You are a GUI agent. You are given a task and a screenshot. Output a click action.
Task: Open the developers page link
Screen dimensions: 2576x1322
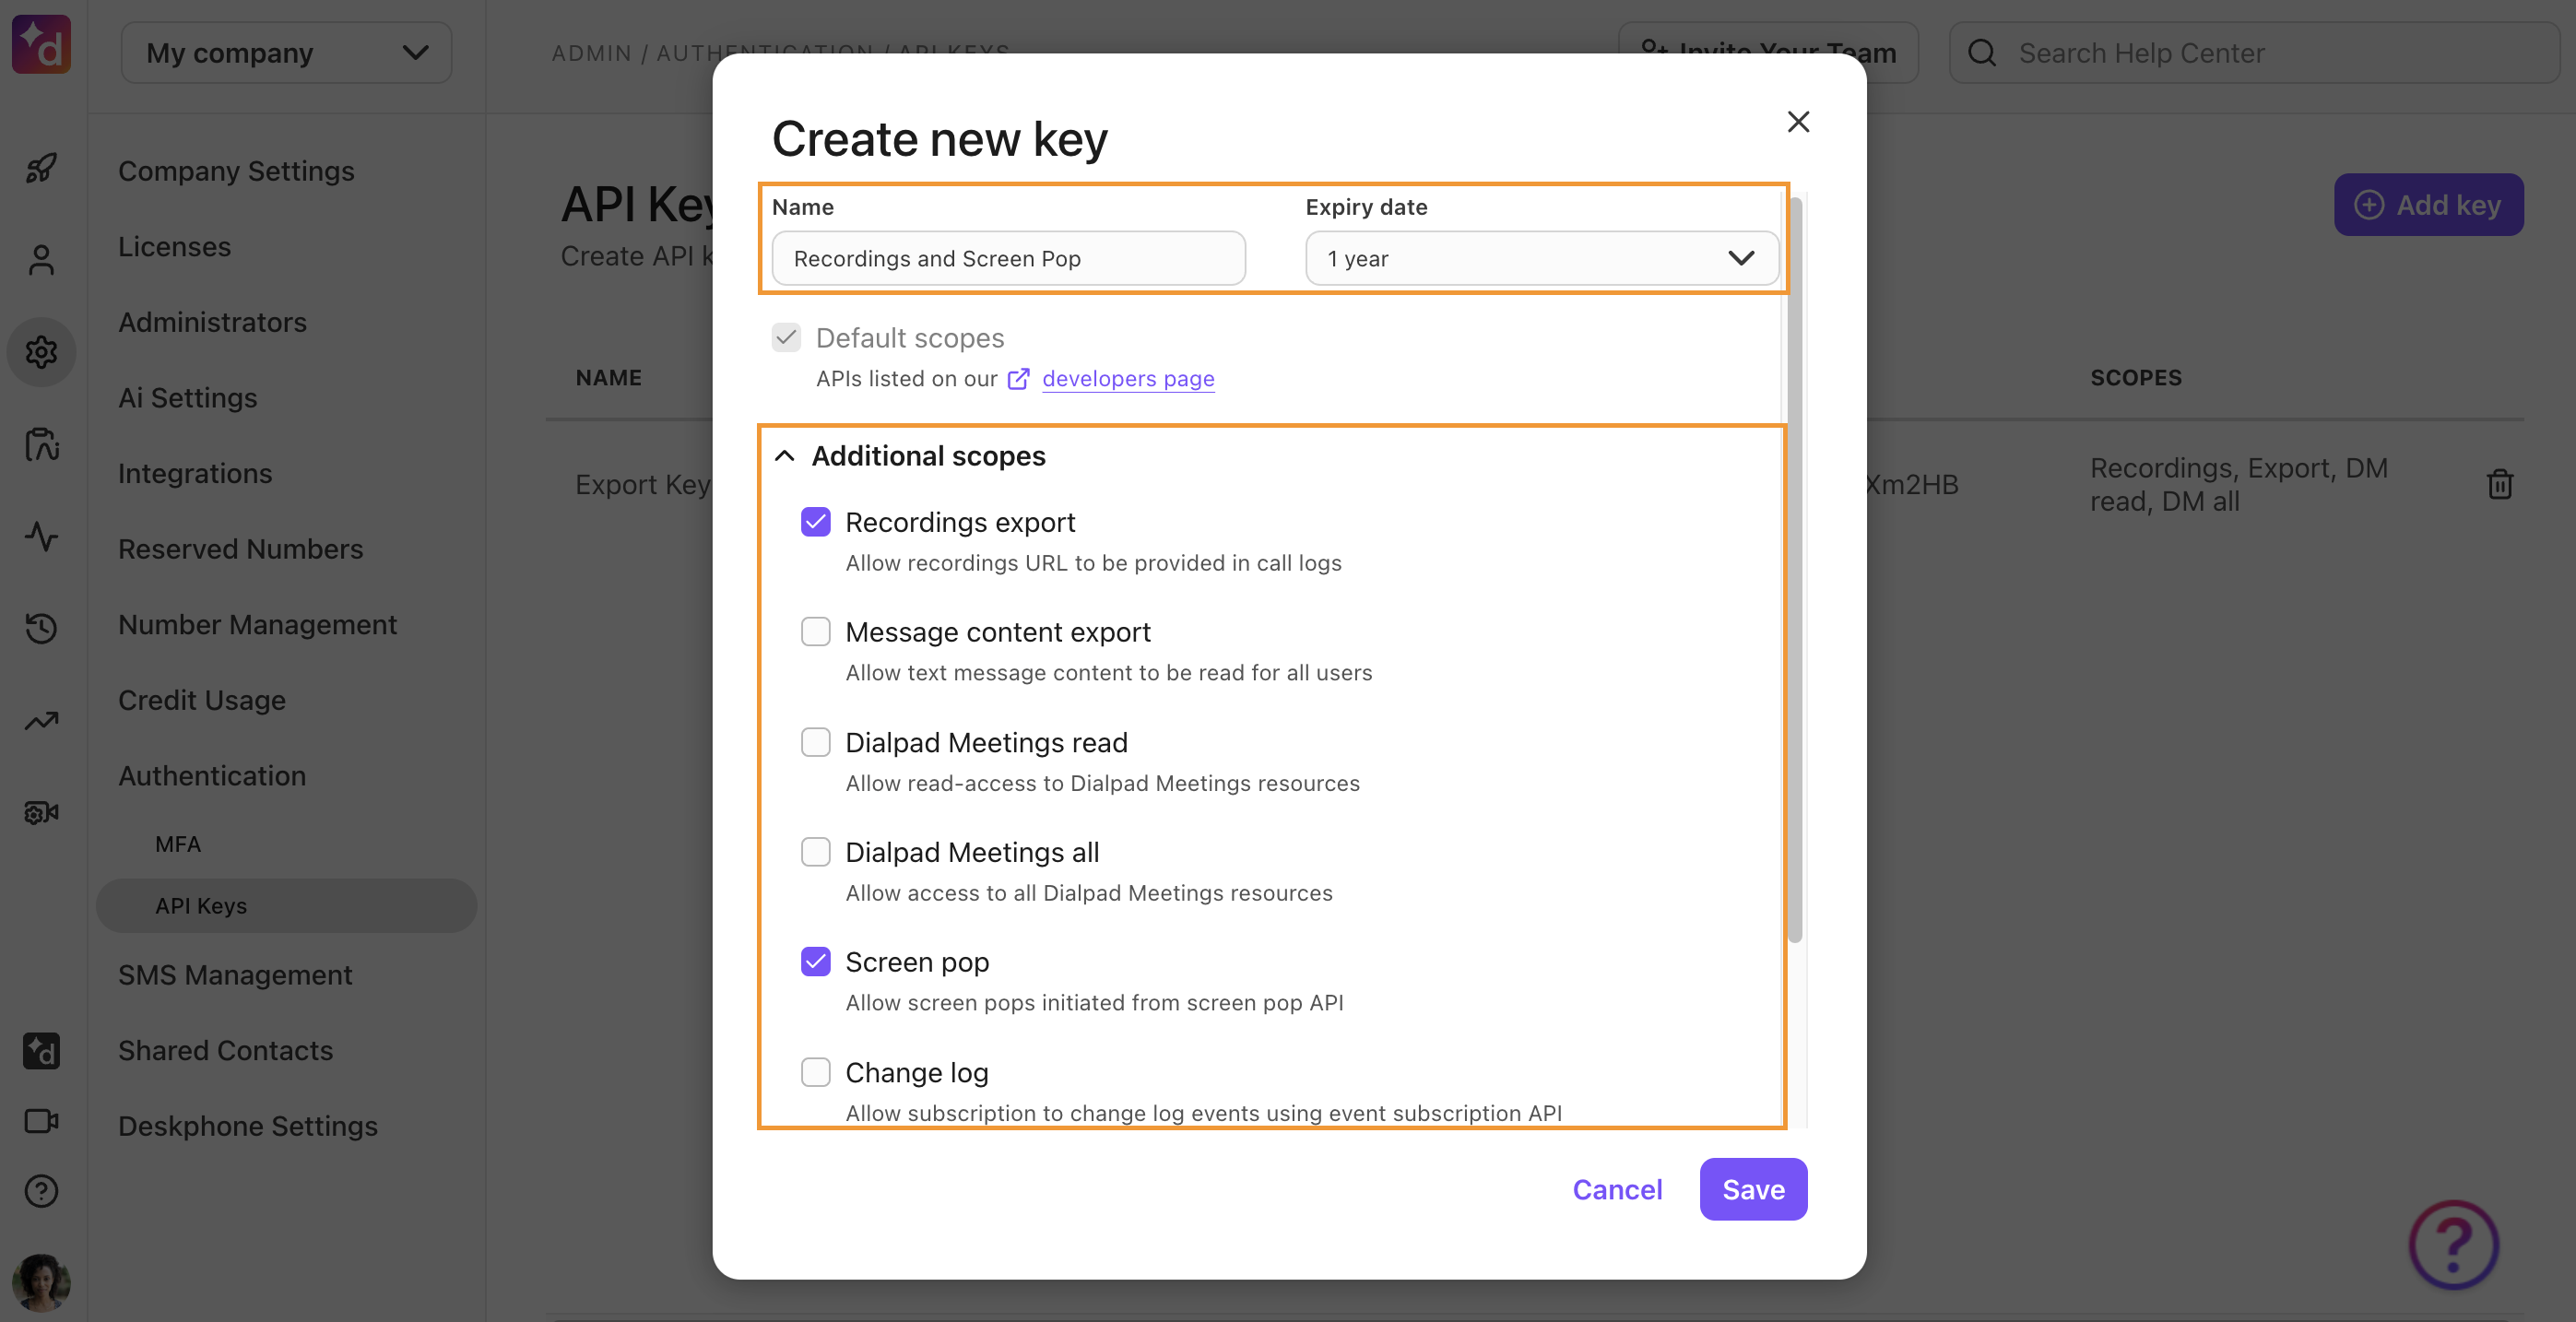(1128, 379)
